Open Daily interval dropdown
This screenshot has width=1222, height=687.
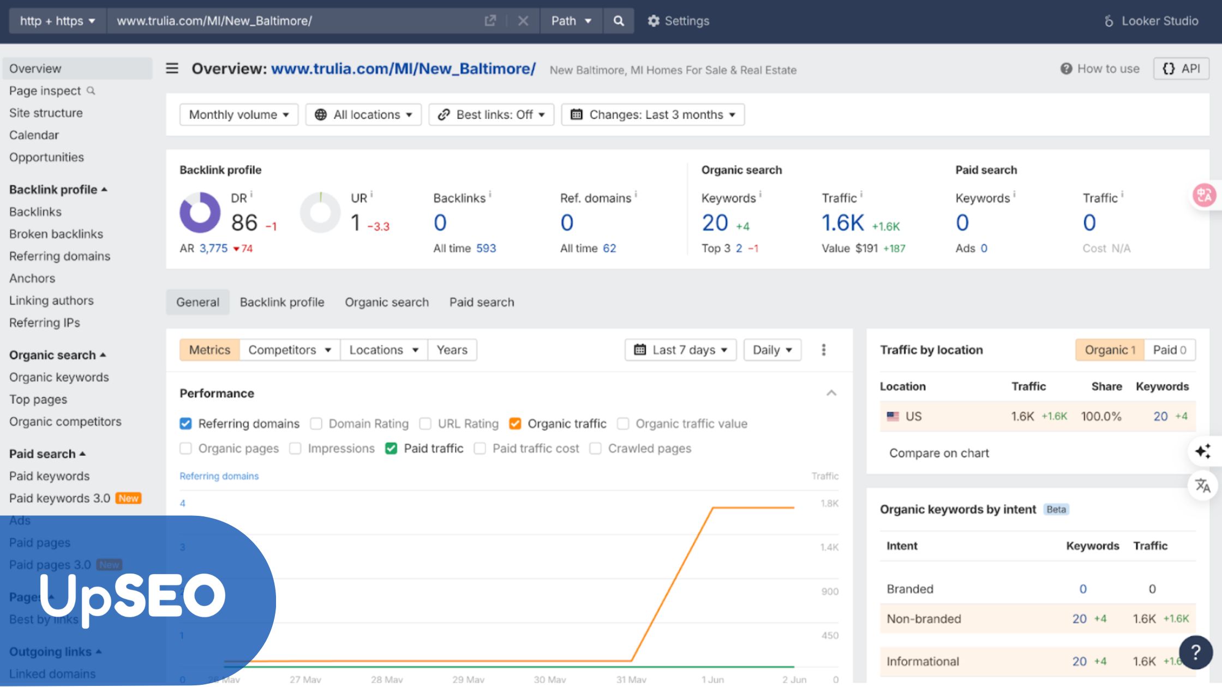(772, 349)
